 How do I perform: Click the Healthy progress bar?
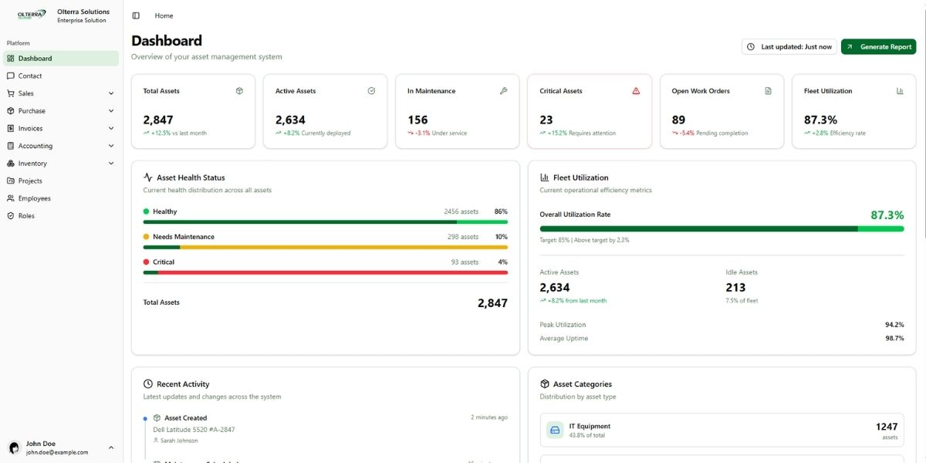click(x=326, y=222)
